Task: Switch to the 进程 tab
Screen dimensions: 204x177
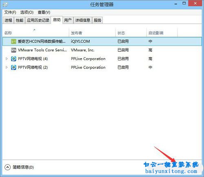Action: [x=9, y=20]
